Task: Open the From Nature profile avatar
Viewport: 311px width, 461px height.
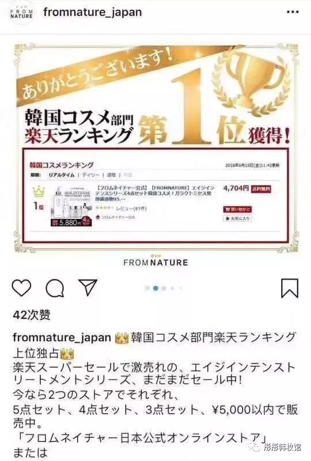Action: (x=21, y=13)
